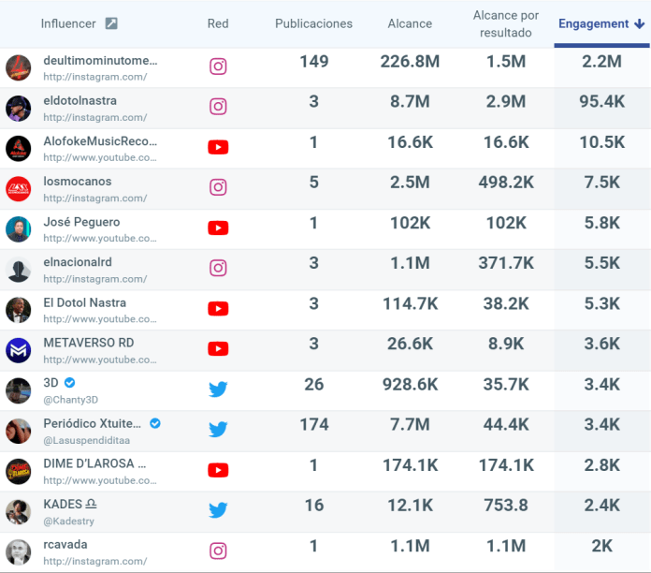Click the Instagram icon for deultimominutome

tap(218, 66)
